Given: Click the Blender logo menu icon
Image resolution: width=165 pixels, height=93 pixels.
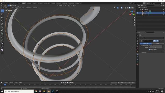Looking at the screenshot, I should (2, 3).
